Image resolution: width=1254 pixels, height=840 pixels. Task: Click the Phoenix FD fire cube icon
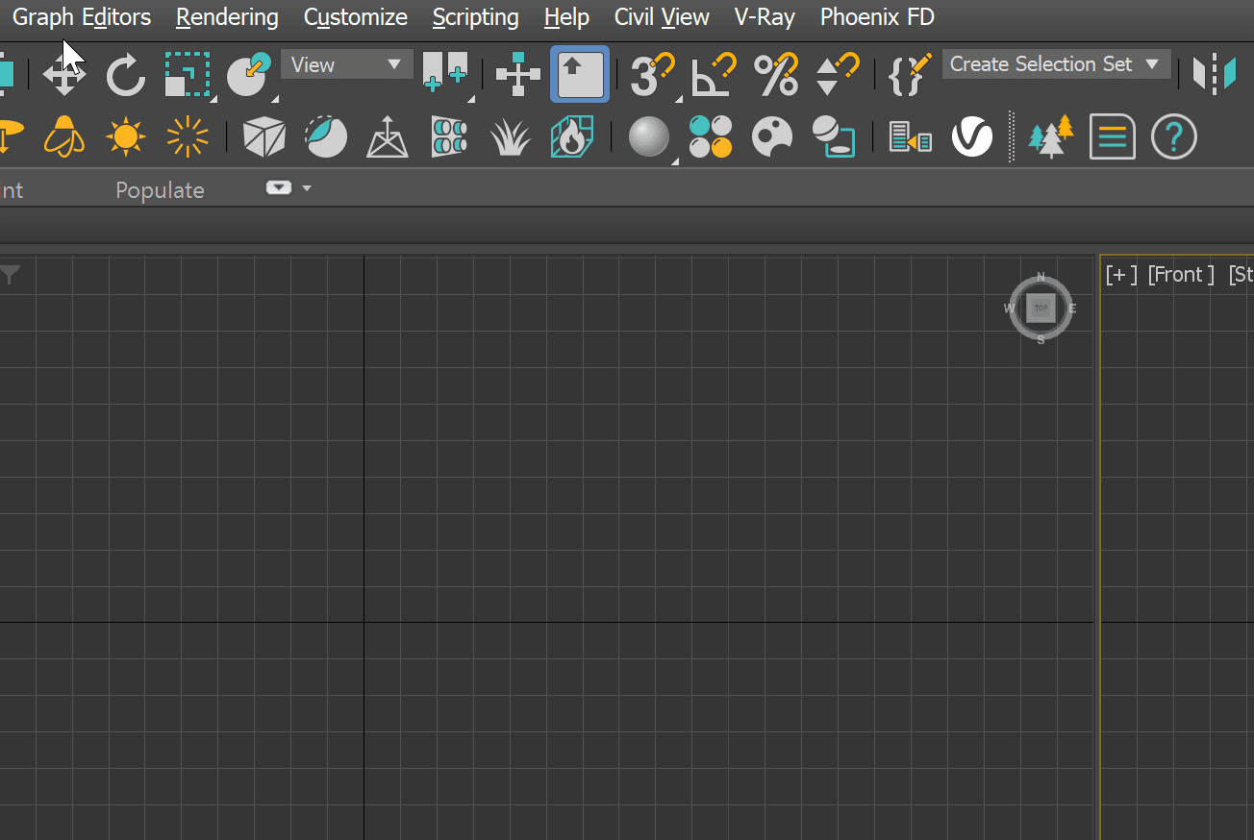click(x=572, y=136)
